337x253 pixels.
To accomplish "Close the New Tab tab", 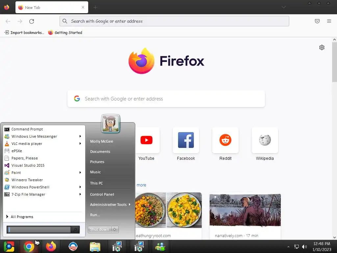I will click(x=83, y=7).
